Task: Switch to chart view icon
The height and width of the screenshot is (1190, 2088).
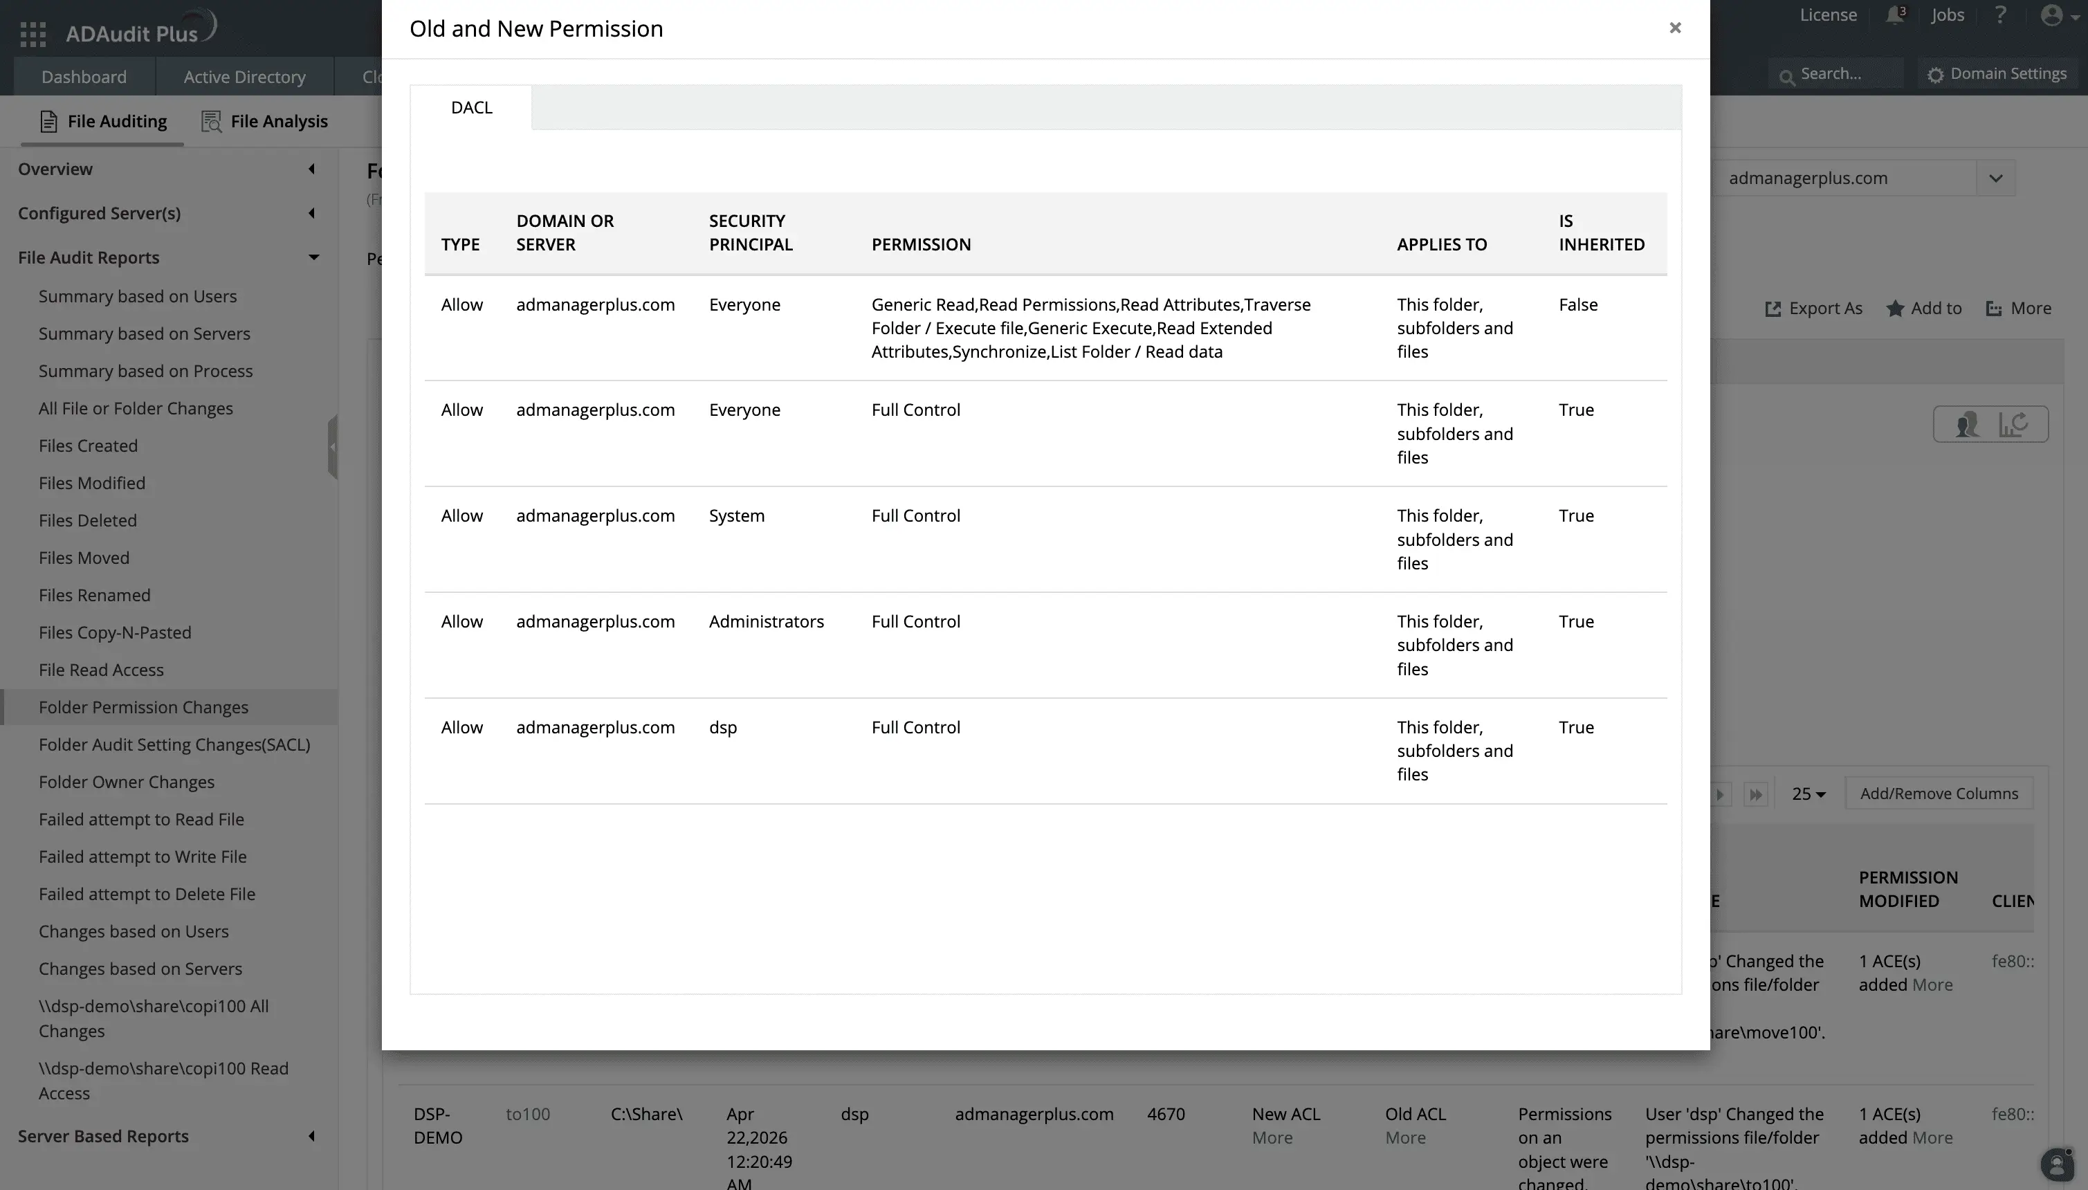Action: pyautogui.click(x=2013, y=424)
